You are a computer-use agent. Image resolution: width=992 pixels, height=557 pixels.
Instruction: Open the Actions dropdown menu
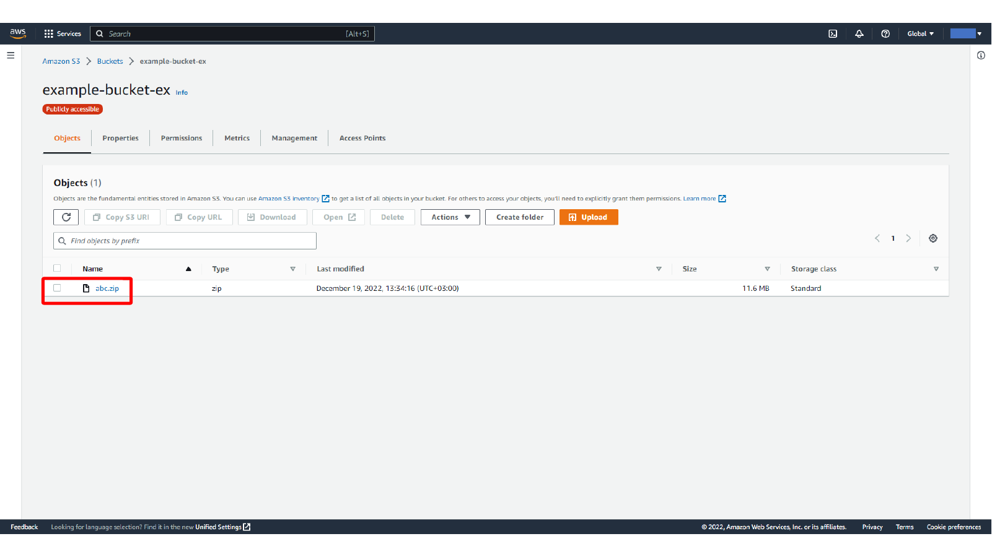coord(450,217)
